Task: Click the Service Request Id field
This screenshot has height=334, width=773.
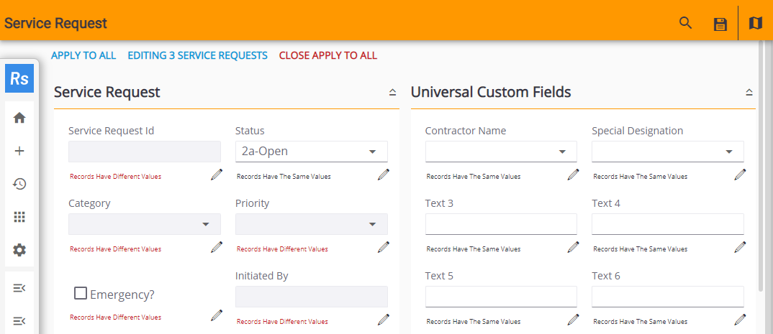Action: 145,152
